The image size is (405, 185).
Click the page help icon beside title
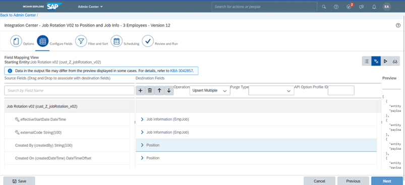pyautogui.click(x=398, y=25)
